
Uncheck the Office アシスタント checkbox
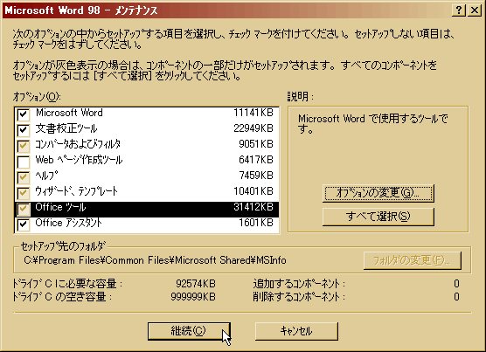[24, 224]
